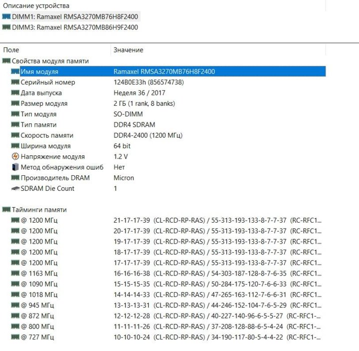Click the icon beside Метод обнаружения ошиб

[x=15, y=167]
